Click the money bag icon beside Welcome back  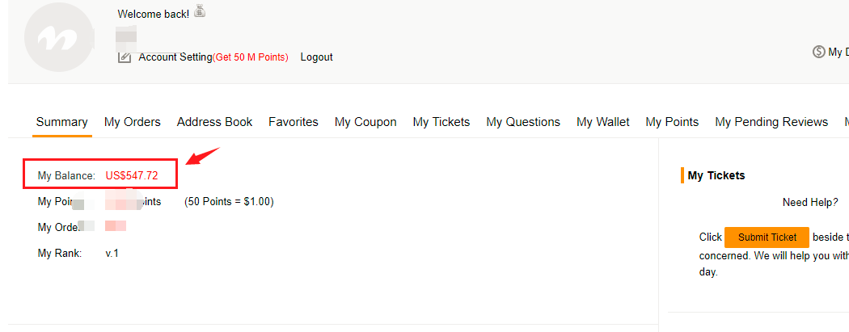(200, 11)
